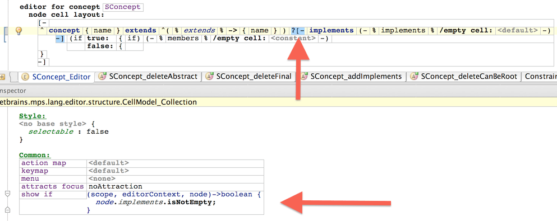Click the highlighted '-]' closing bracket cell
Viewport: 557px width, 221px height.
click(x=59, y=38)
